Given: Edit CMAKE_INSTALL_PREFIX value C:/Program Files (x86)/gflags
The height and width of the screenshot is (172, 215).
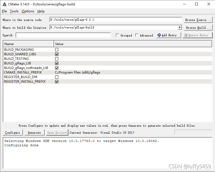Looking at the screenshot, I should tap(77, 72).
